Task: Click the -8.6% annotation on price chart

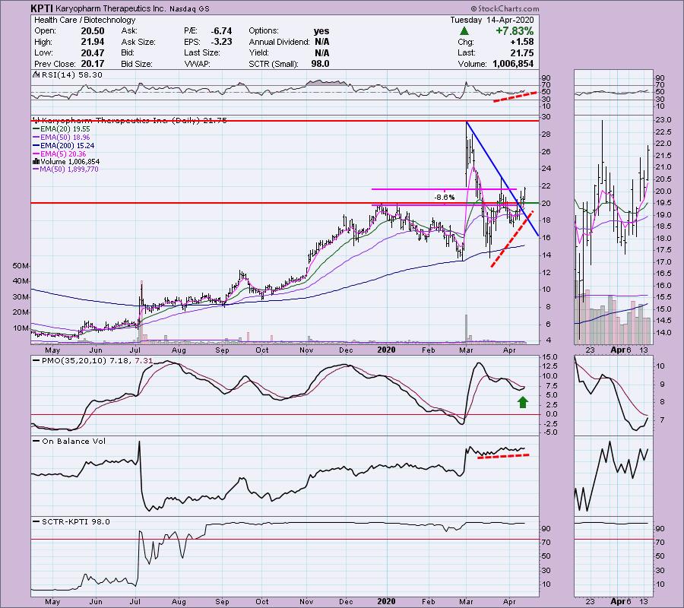Action: 444,197
